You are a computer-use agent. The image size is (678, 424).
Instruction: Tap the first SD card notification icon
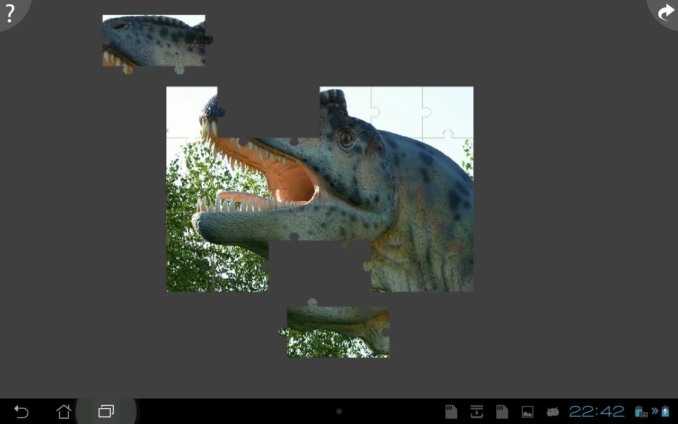[x=451, y=411]
